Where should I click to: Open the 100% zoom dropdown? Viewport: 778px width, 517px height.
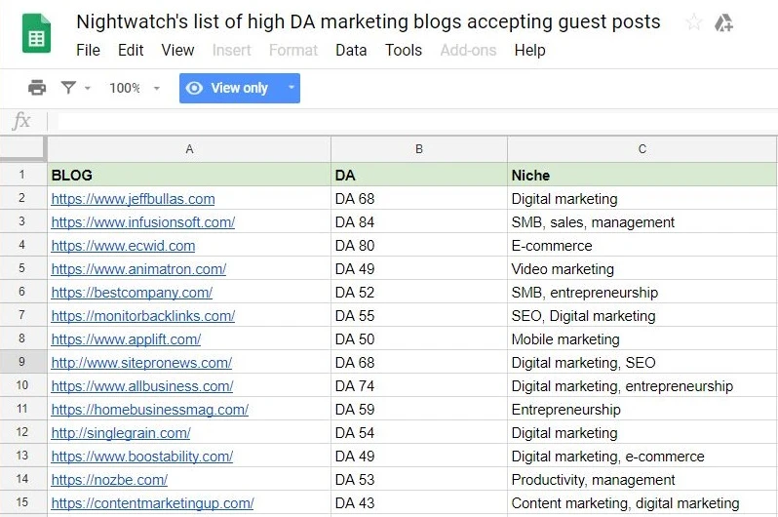coord(134,88)
